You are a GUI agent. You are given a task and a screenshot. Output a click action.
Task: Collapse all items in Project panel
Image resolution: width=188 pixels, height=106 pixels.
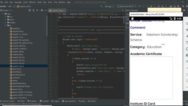tap(37, 11)
